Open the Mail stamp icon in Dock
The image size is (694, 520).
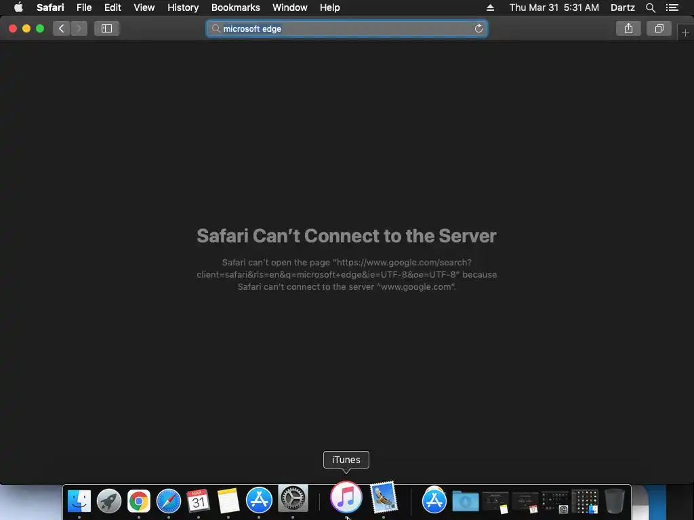[384, 498]
